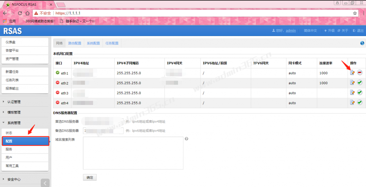Click the browser address bar URL
This screenshot has height=187, width=366.
point(68,13)
